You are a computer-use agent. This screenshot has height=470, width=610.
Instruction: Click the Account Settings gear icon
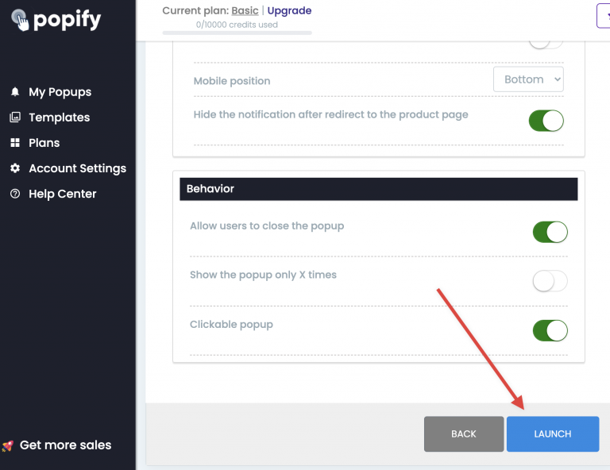coord(15,168)
